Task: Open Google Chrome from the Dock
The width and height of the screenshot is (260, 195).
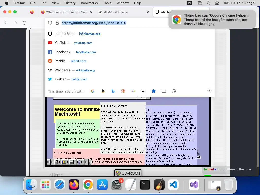Action: click(x=88, y=185)
